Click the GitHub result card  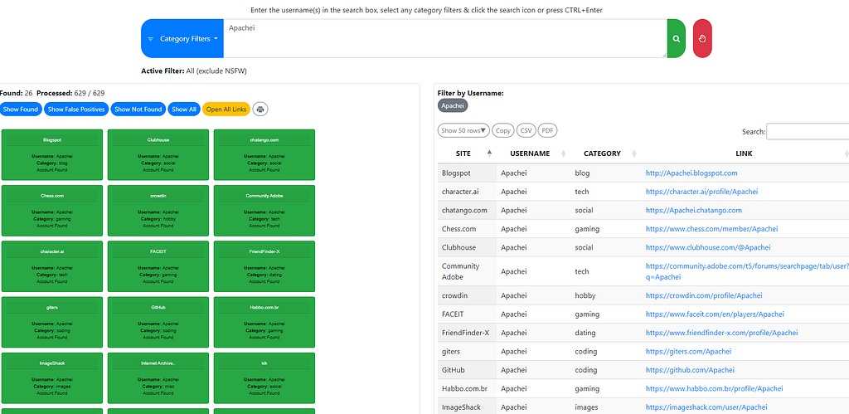pos(158,322)
